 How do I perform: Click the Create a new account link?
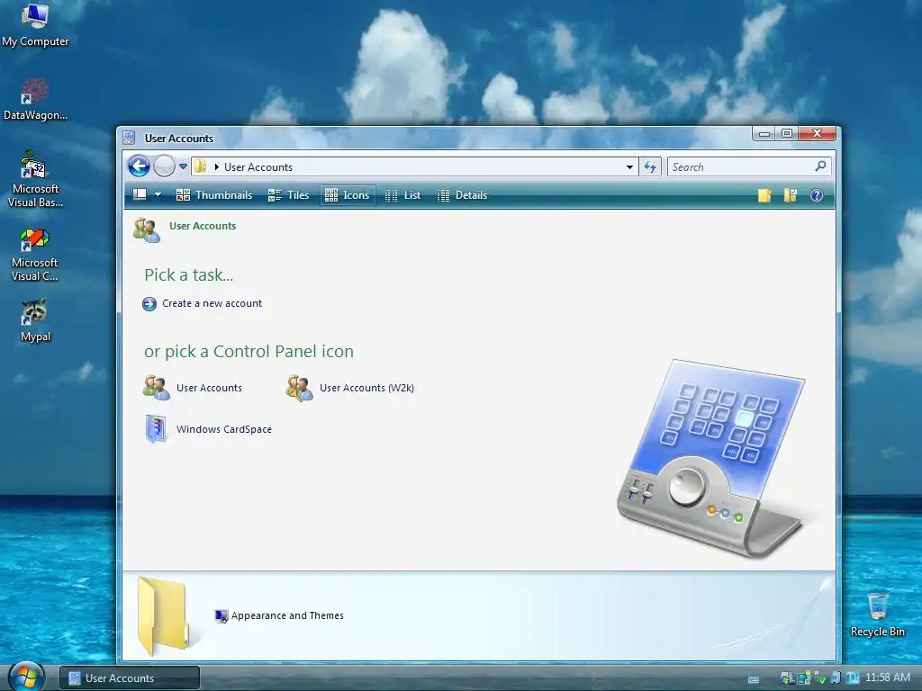pos(212,303)
